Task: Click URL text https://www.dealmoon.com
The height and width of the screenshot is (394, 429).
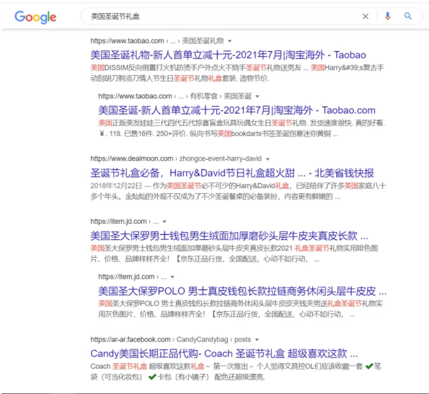Action: coord(132,158)
